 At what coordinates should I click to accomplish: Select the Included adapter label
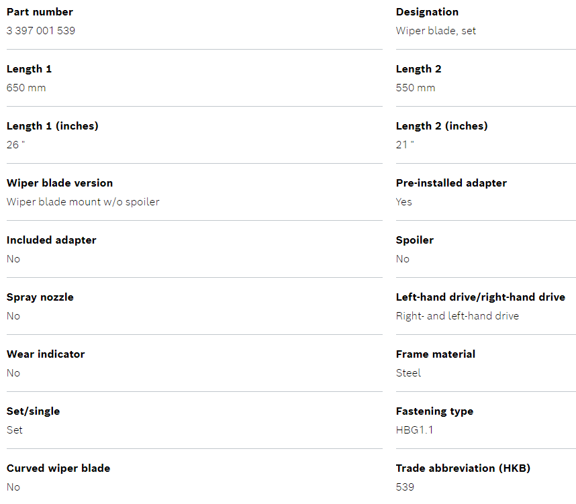(x=51, y=240)
